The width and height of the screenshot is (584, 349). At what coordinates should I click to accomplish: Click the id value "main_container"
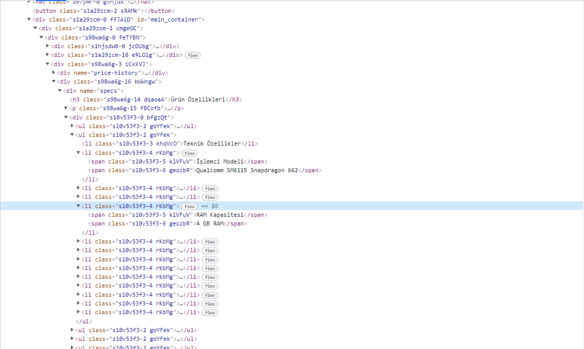point(174,19)
